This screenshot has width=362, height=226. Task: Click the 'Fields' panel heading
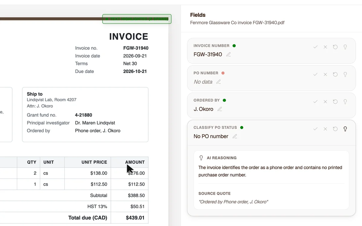[198, 15]
